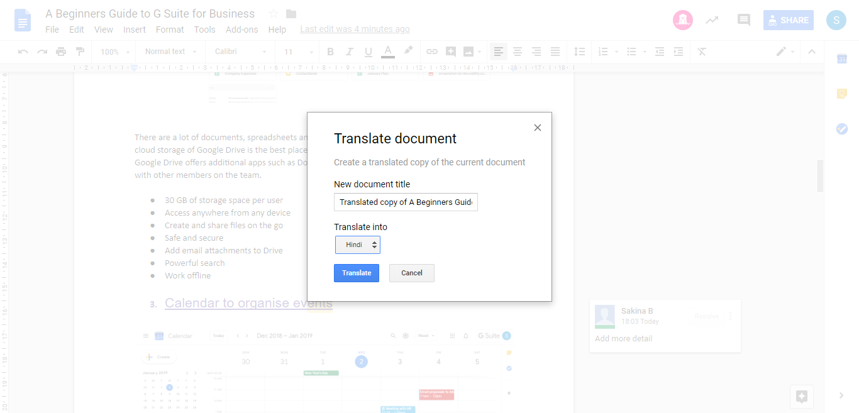View the activity dashboard trend icon
859x413 pixels.
(712, 20)
